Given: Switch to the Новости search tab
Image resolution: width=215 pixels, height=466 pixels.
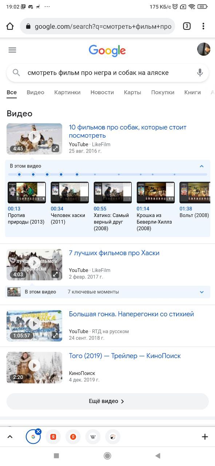Looking at the screenshot, I should click(102, 92).
